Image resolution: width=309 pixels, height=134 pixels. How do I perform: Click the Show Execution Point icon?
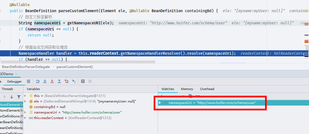(28, 81)
